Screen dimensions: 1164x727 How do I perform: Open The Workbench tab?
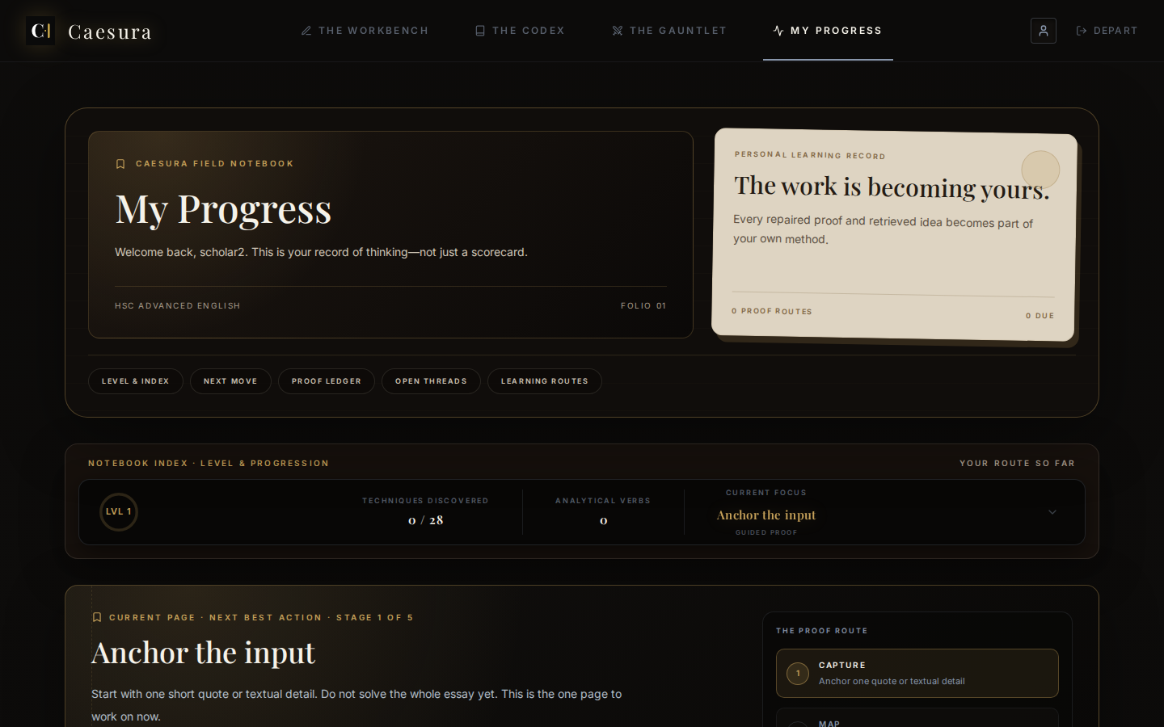point(365,31)
